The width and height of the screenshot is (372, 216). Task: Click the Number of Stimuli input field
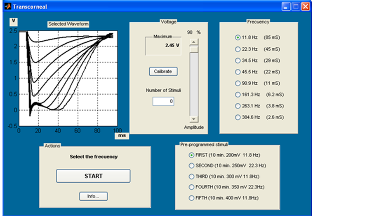point(163,101)
